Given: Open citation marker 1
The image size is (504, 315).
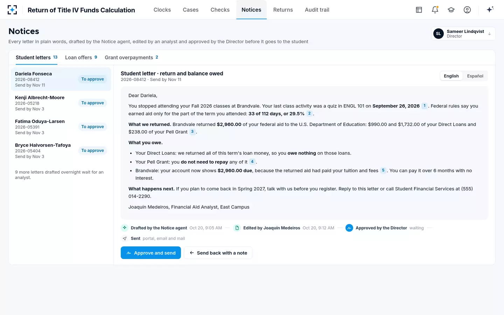Looking at the screenshot, I should 425,106.
